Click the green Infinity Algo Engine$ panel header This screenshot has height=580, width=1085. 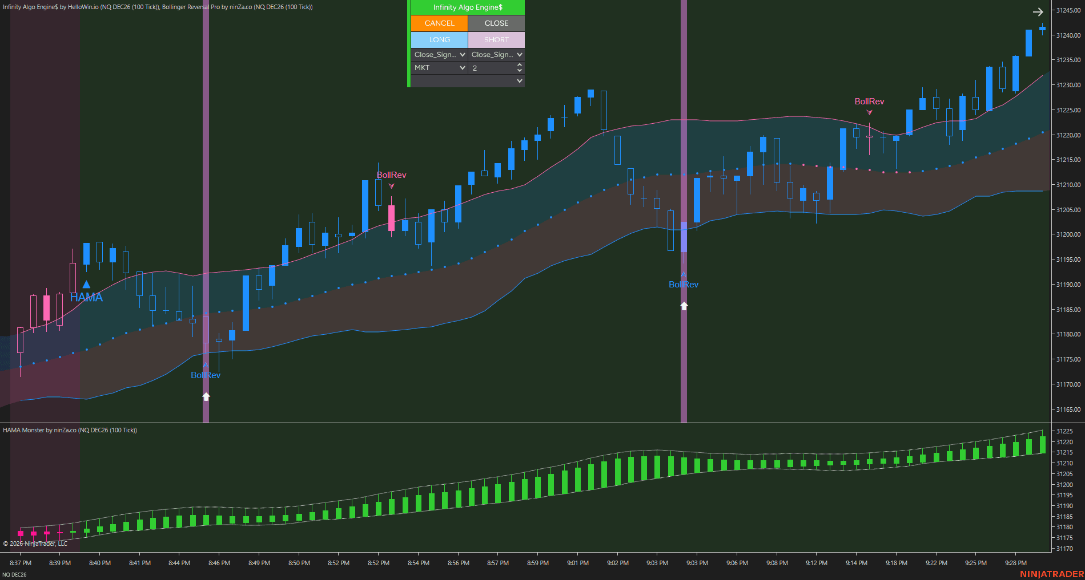pos(468,7)
